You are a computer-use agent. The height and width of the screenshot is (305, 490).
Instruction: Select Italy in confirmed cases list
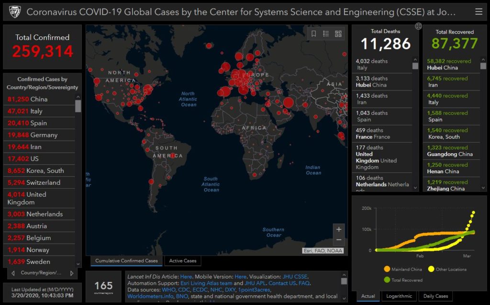(39, 111)
